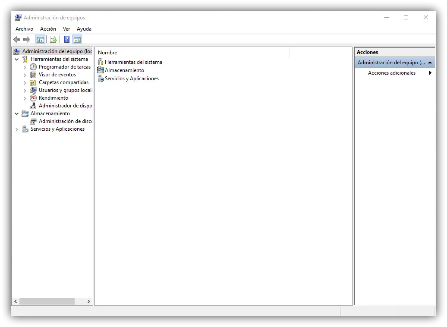The width and height of the screenshot is (447, 327).
Task: Click the Acciones pane title
Action: coord(367,52)
